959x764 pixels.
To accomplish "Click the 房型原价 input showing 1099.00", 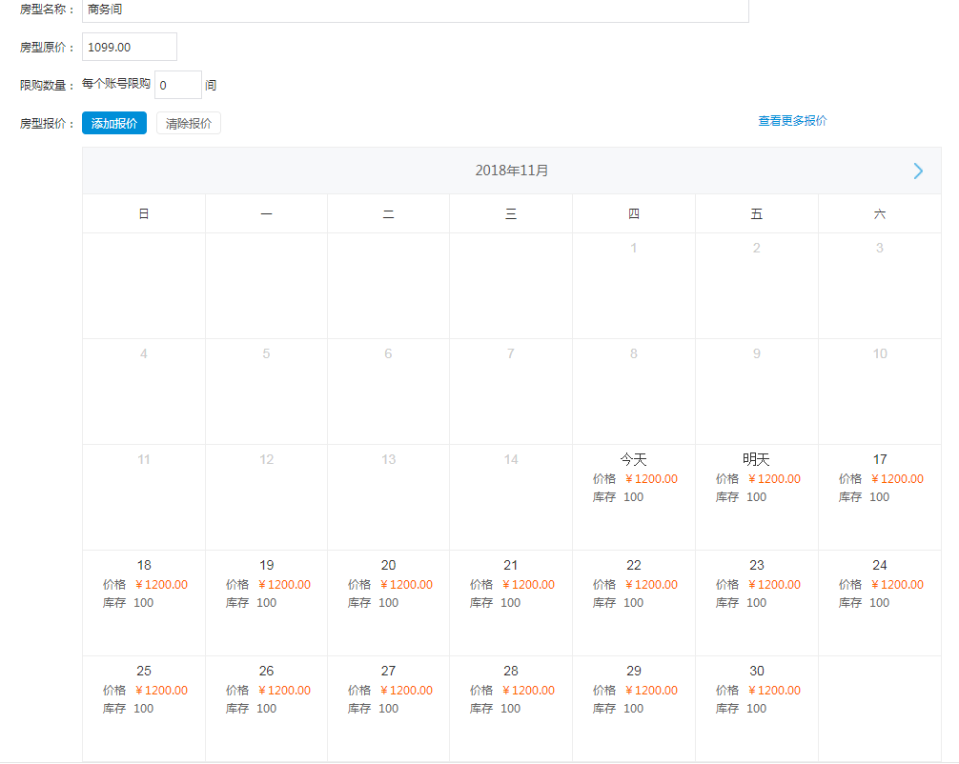I will coord(130,47).
